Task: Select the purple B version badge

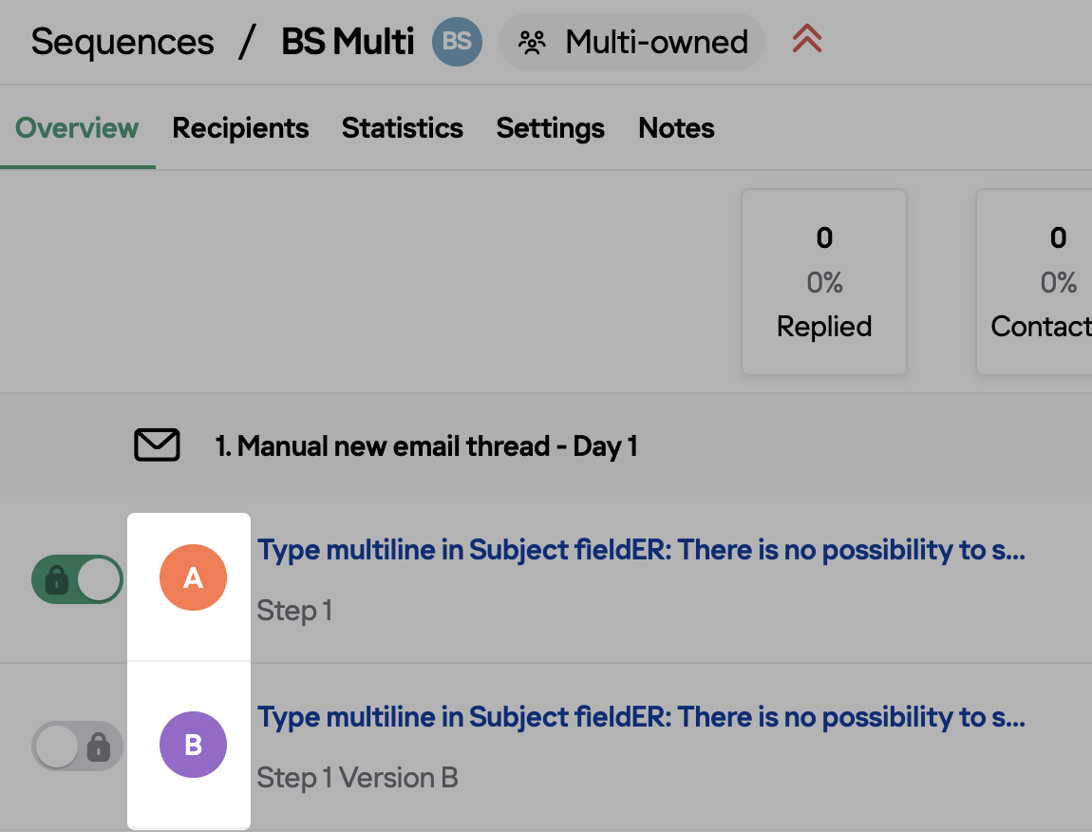Action: pos(193,745)
